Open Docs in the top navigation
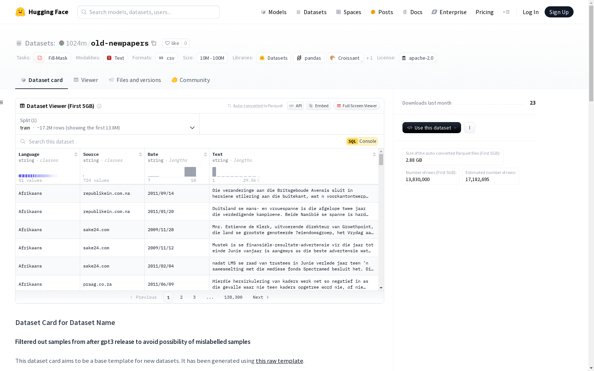Viewport: 594px width, 371px height. click(x=412, y=12)
